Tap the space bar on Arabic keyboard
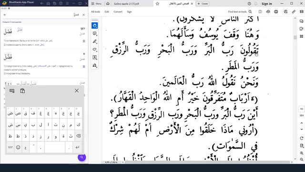 pyautogui.click(x=55, y=147)
